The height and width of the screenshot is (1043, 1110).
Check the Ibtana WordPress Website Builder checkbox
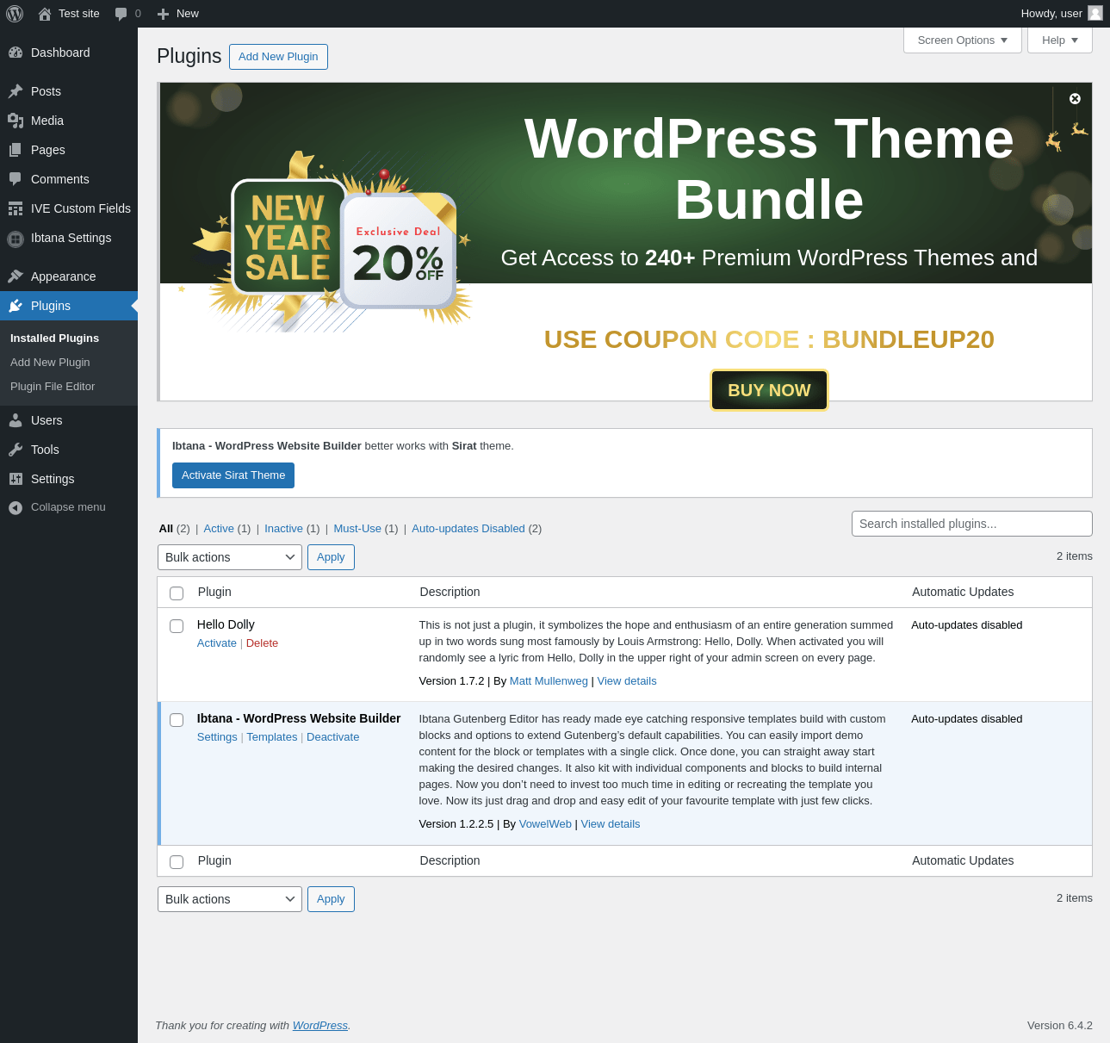(177, 720)
